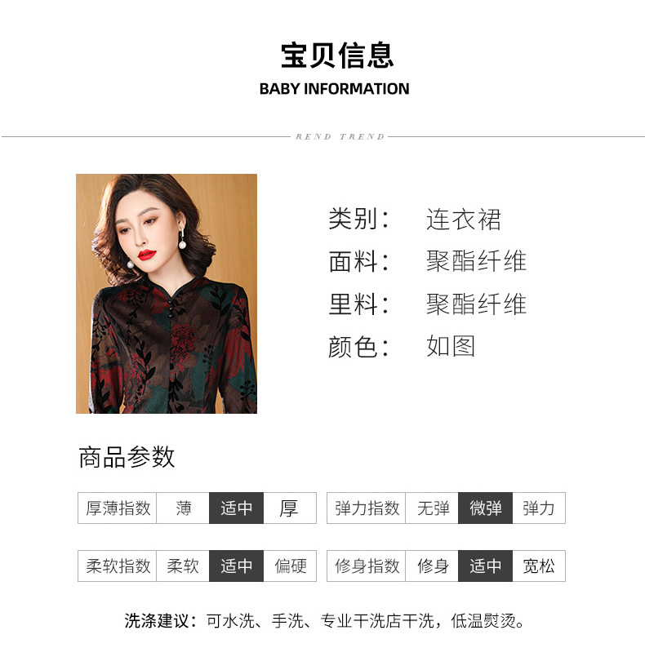Click the 商品参数 section title

(x=127, y=457)
